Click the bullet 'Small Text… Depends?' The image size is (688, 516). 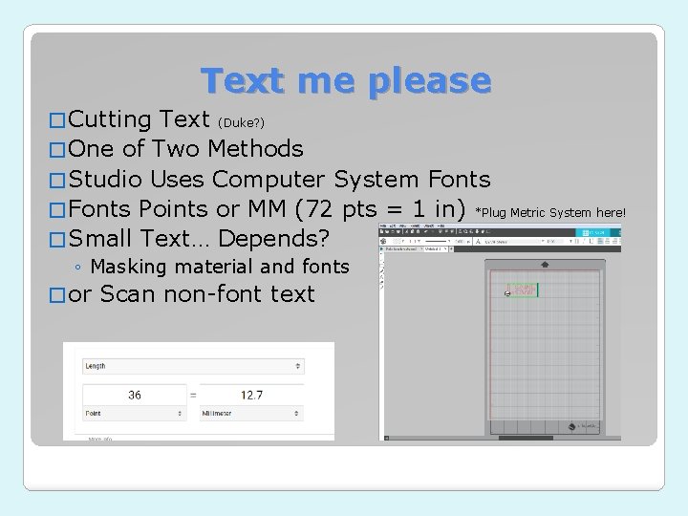click(199, 239)
